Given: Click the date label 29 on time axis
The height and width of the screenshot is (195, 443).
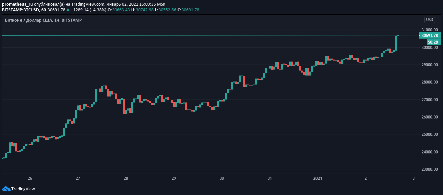Looking at the screenshot, I should pyautogui.click(x=174, y=178).
